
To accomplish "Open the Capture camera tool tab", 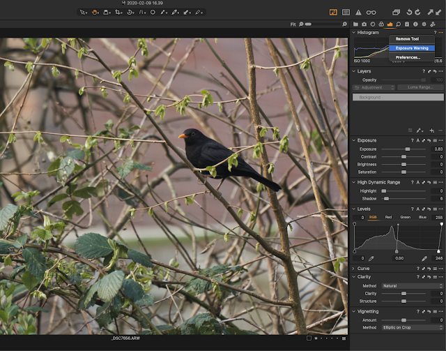I will tap(364, 24).
